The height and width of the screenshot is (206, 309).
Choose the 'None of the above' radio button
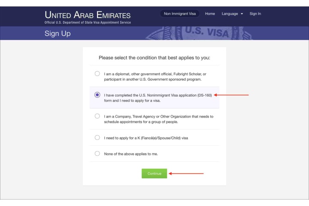point(97,154)
